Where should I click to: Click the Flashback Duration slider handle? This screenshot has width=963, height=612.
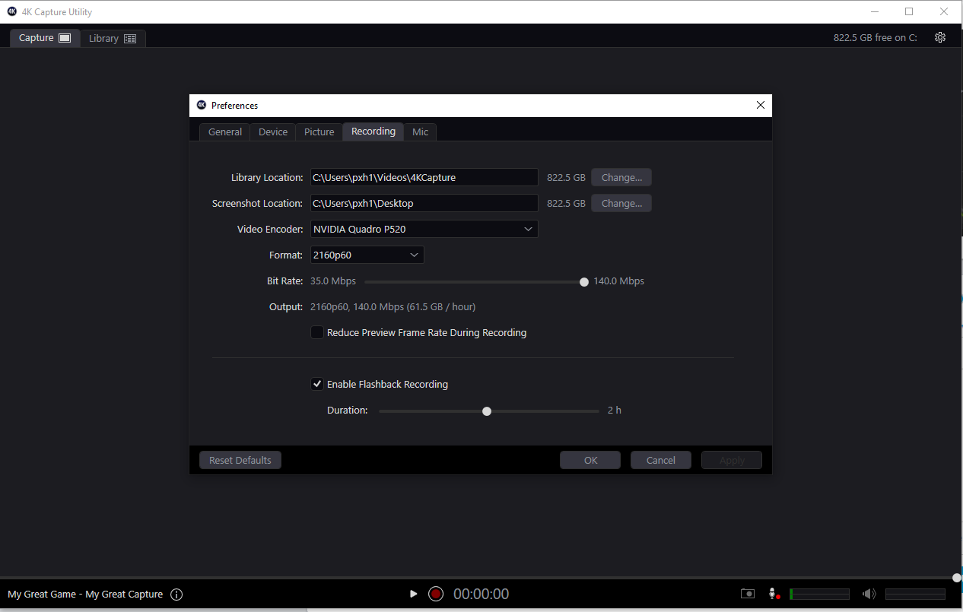(x=487, y=411)
